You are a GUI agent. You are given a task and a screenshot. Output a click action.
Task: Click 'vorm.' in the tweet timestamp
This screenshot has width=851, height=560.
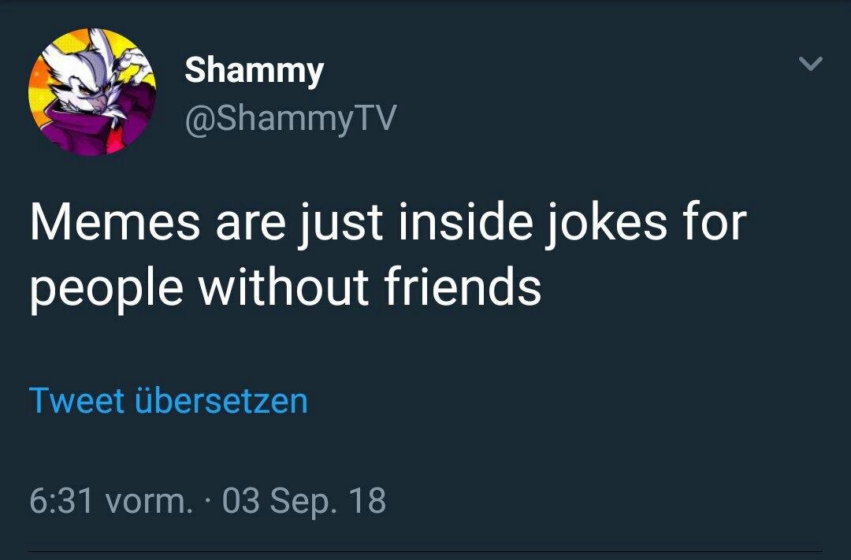coord(150,502)
